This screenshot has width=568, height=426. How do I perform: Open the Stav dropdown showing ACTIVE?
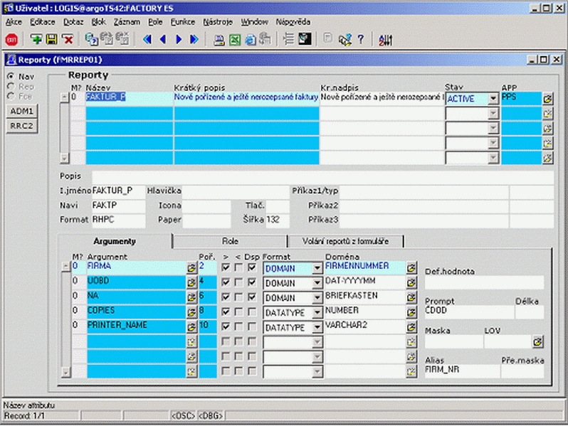pyautogui.click(x=493, y=100)
